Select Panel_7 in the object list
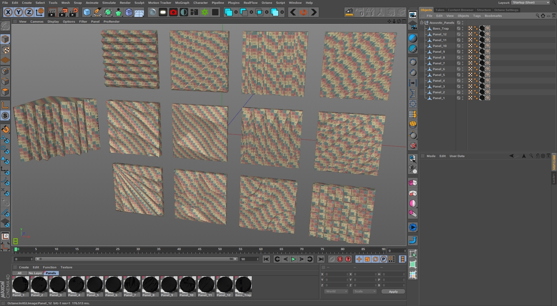The height and width of the screenshot is (306, 557). click(438, 63)
